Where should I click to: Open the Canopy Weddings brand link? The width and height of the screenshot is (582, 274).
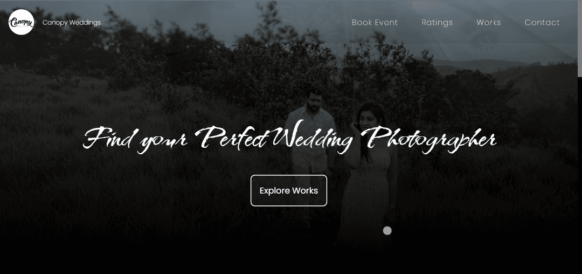(72, 23)
